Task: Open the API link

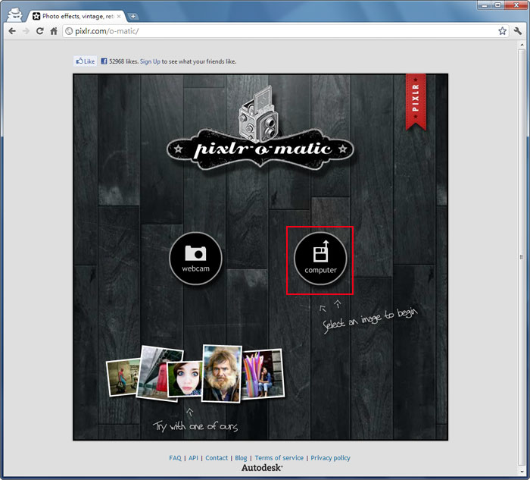Action: [x=193, y=458]
